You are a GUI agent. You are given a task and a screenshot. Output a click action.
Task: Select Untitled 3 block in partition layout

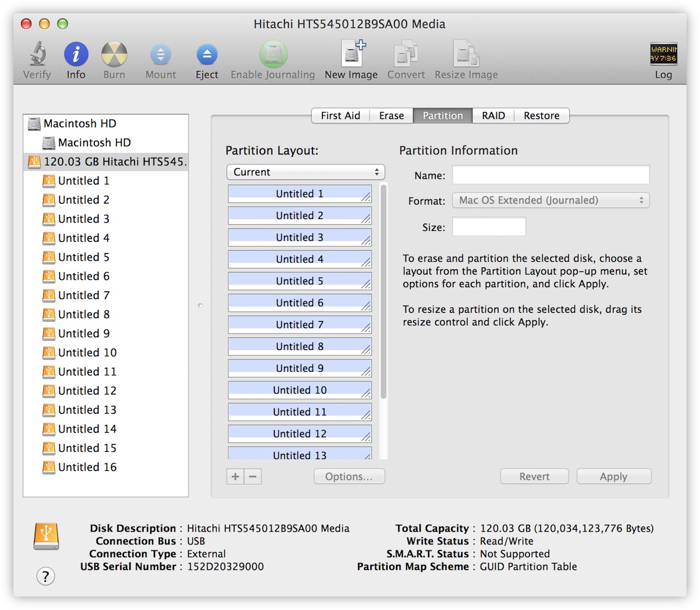coord(300,237)
